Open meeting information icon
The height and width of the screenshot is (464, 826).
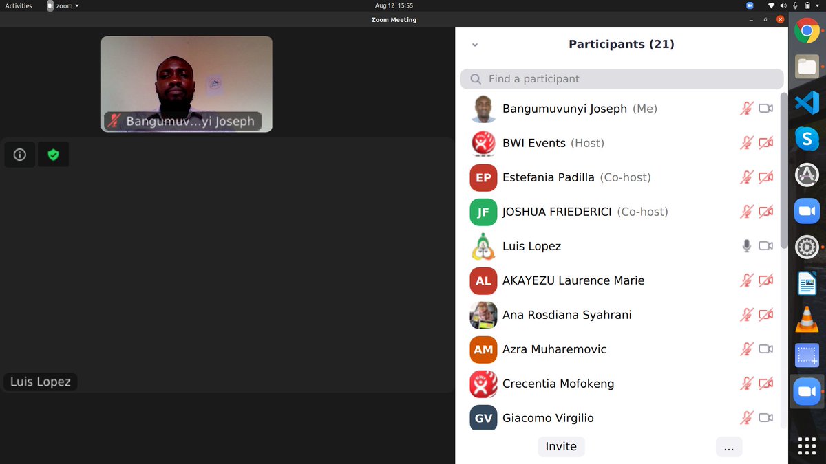19,155
